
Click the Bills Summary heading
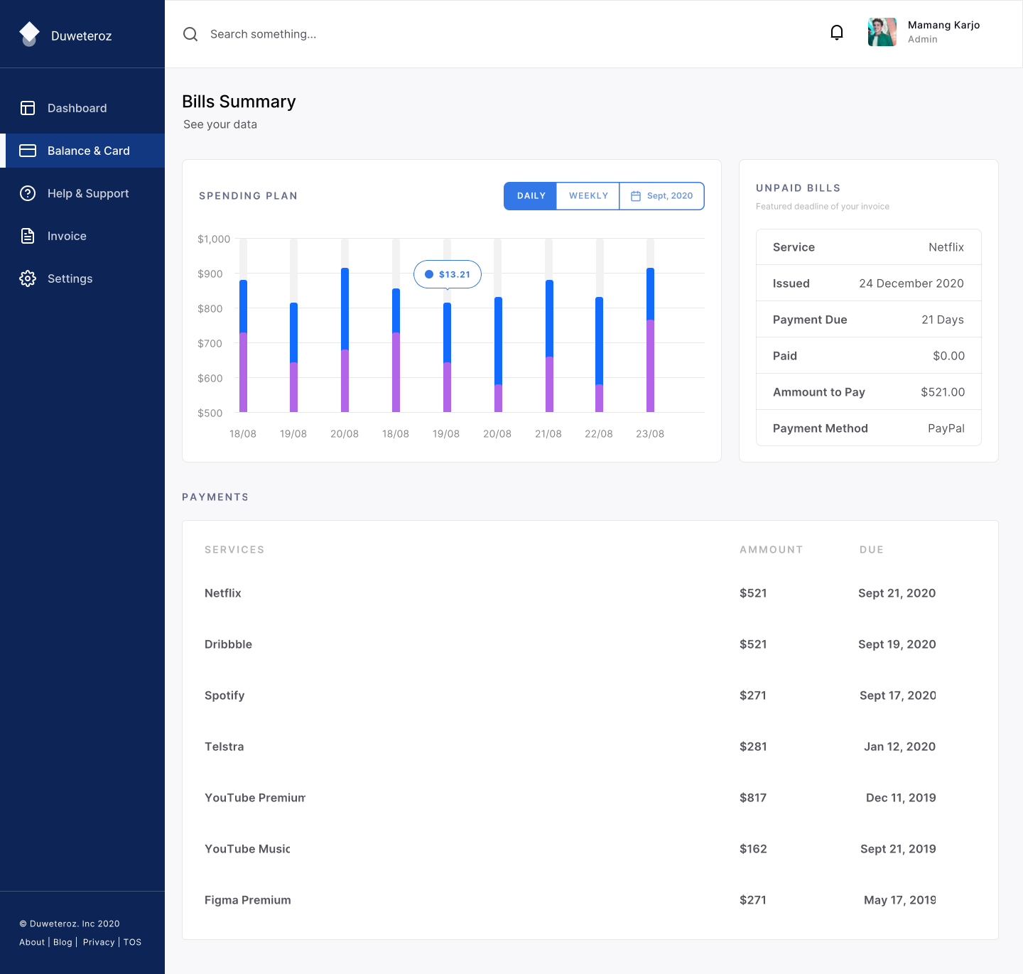pos(239,102)
